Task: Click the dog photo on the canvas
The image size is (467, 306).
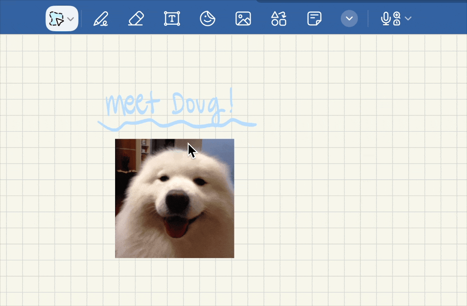Action: (x=174, y=198)
